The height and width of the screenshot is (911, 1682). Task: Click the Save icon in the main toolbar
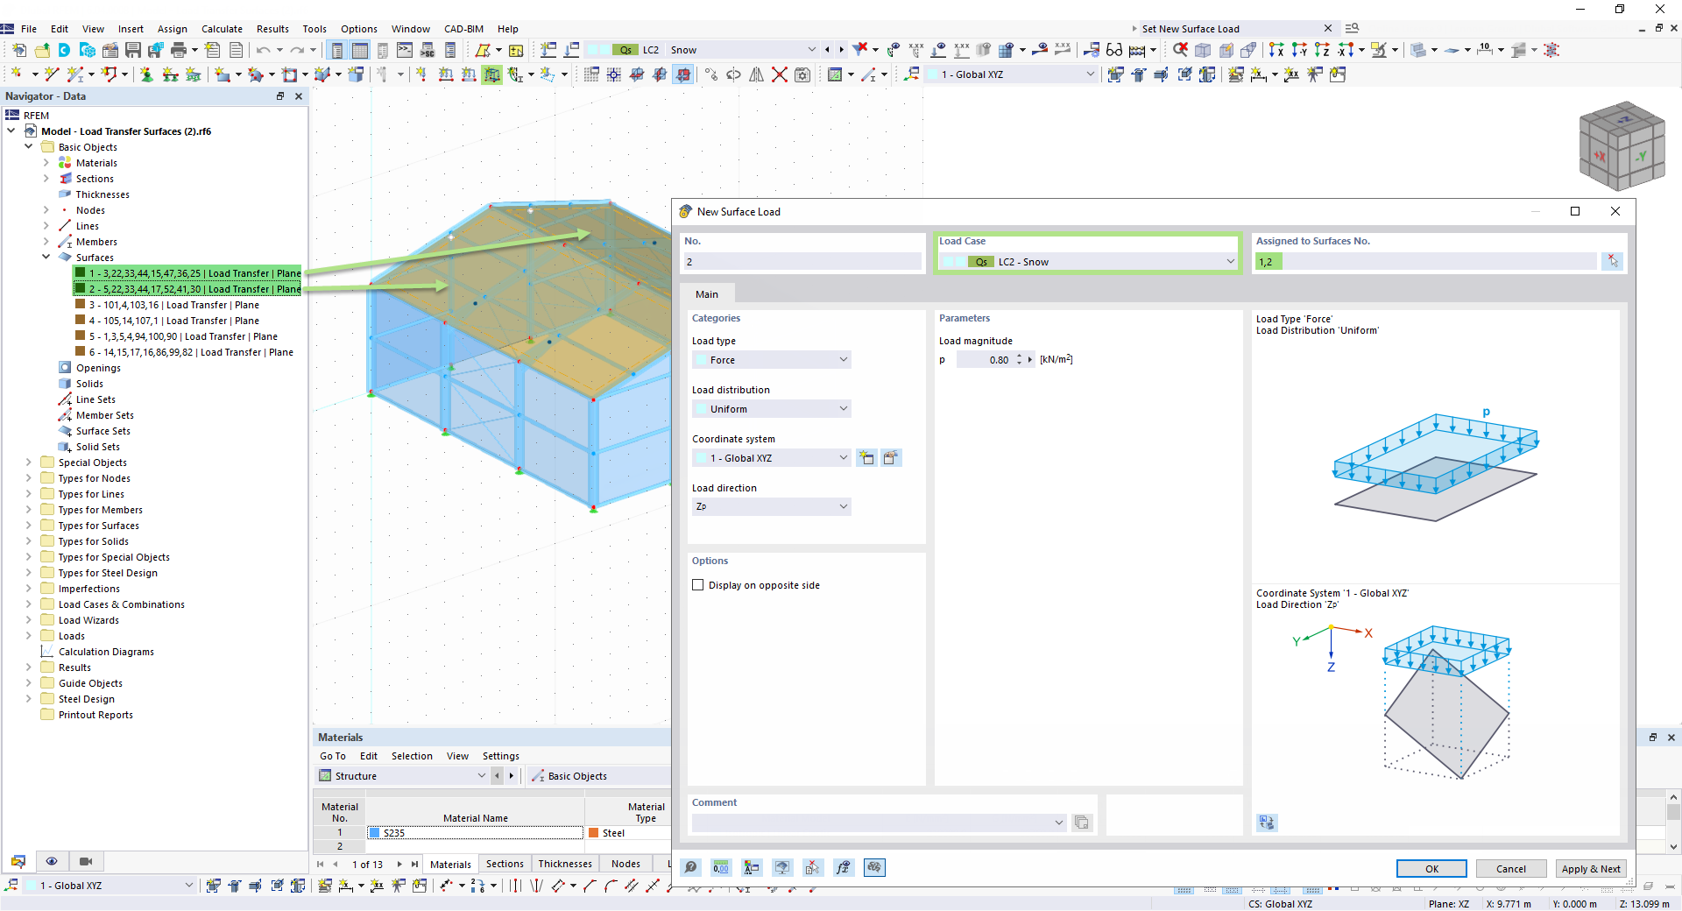tap(133, 50)
